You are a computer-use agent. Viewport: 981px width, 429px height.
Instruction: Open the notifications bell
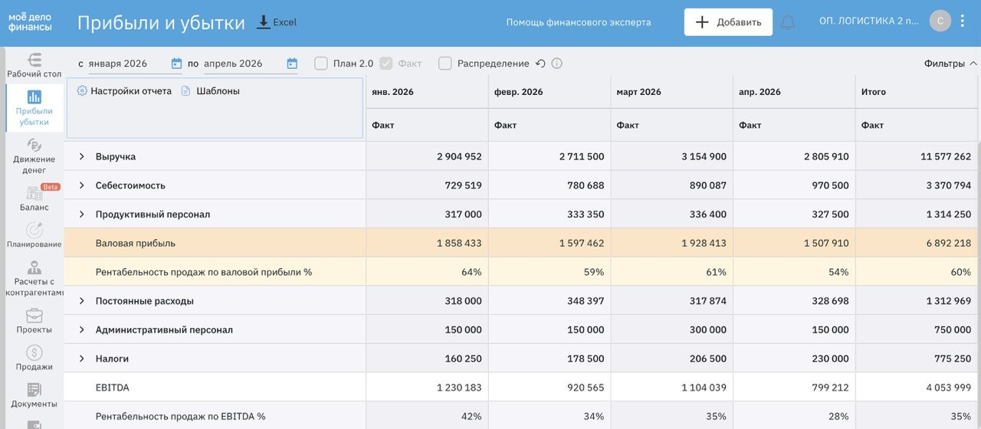(787, 22)
